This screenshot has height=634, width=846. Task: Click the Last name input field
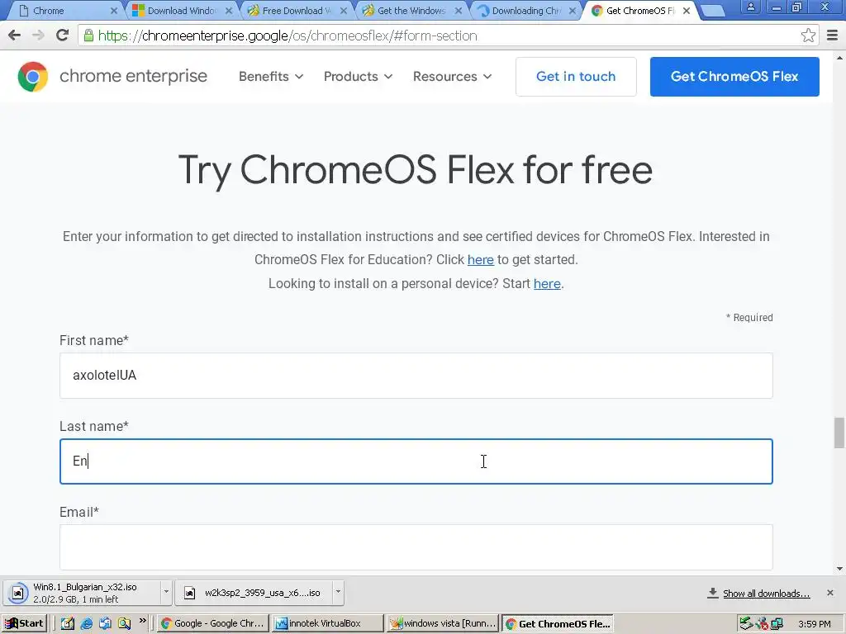pyautogui.click(x=416, y=461)
